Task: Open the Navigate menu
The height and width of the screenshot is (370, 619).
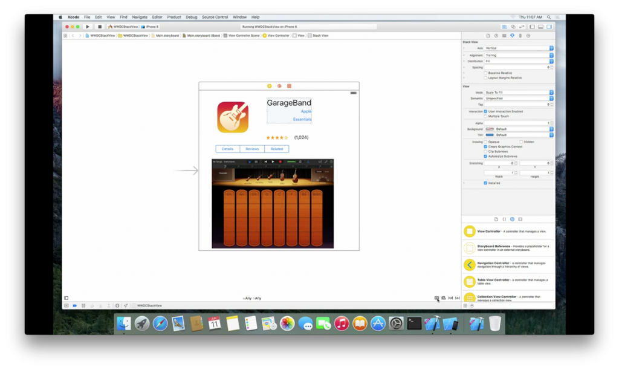Action: click(x=140, y=18)
